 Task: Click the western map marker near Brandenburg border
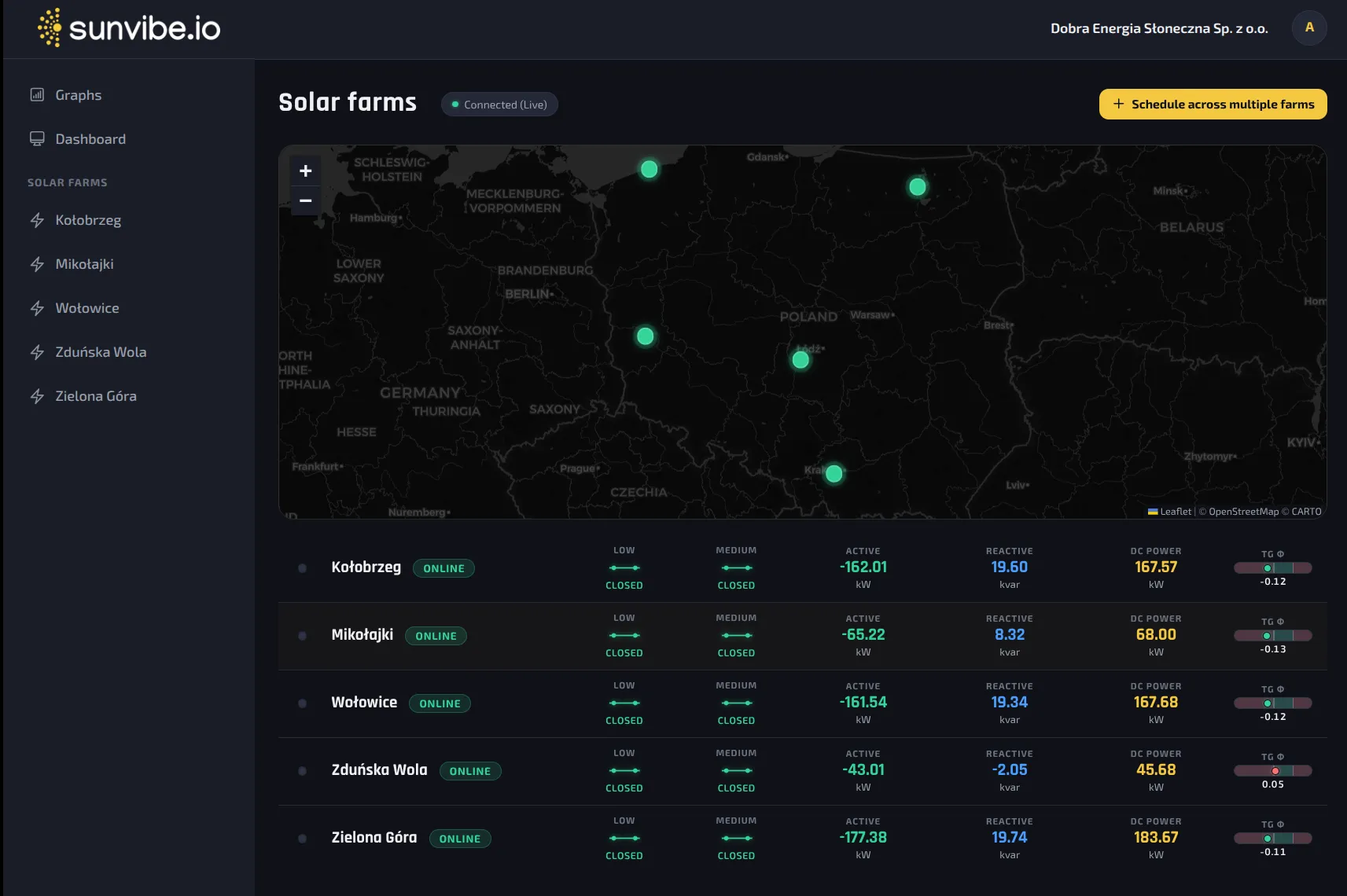coord(645,336)
